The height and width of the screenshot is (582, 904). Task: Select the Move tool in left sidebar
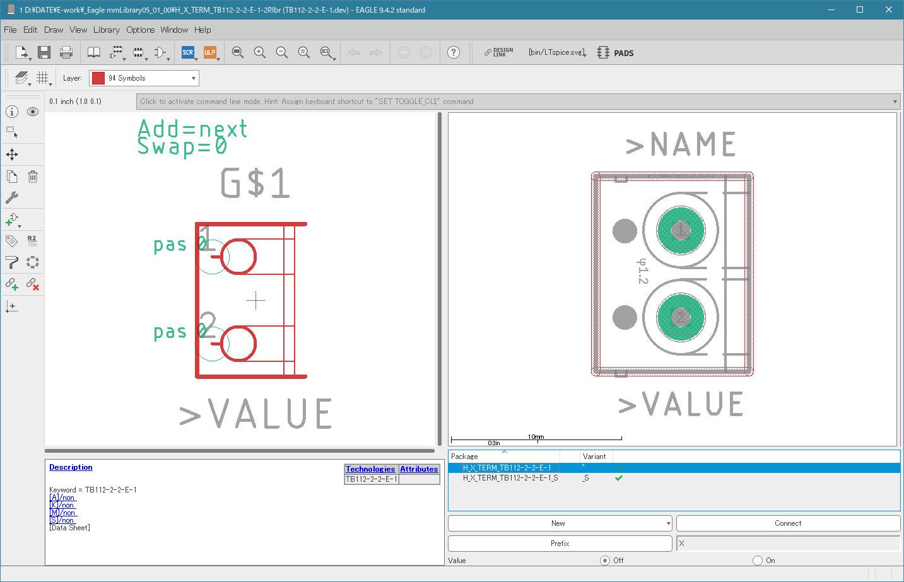[x=12, y=154]
